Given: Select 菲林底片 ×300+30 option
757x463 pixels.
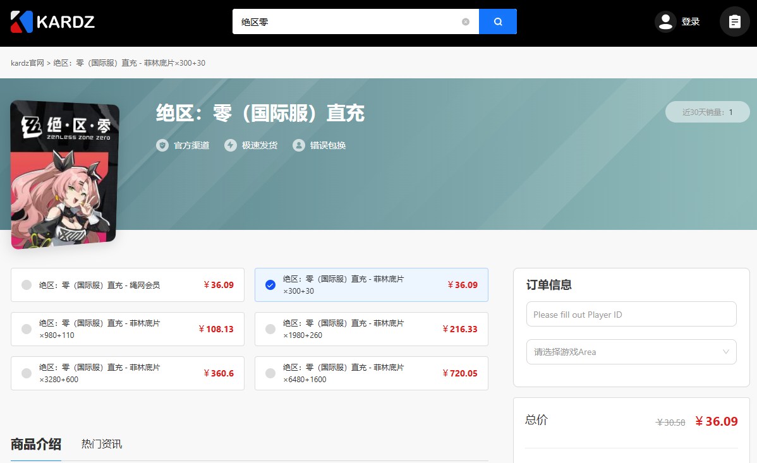Looking at the screenshot, I should pyautogui.click(x=372, y=285).
